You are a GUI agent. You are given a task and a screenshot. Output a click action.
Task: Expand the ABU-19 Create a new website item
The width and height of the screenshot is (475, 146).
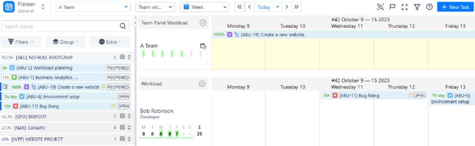point(5,87)
